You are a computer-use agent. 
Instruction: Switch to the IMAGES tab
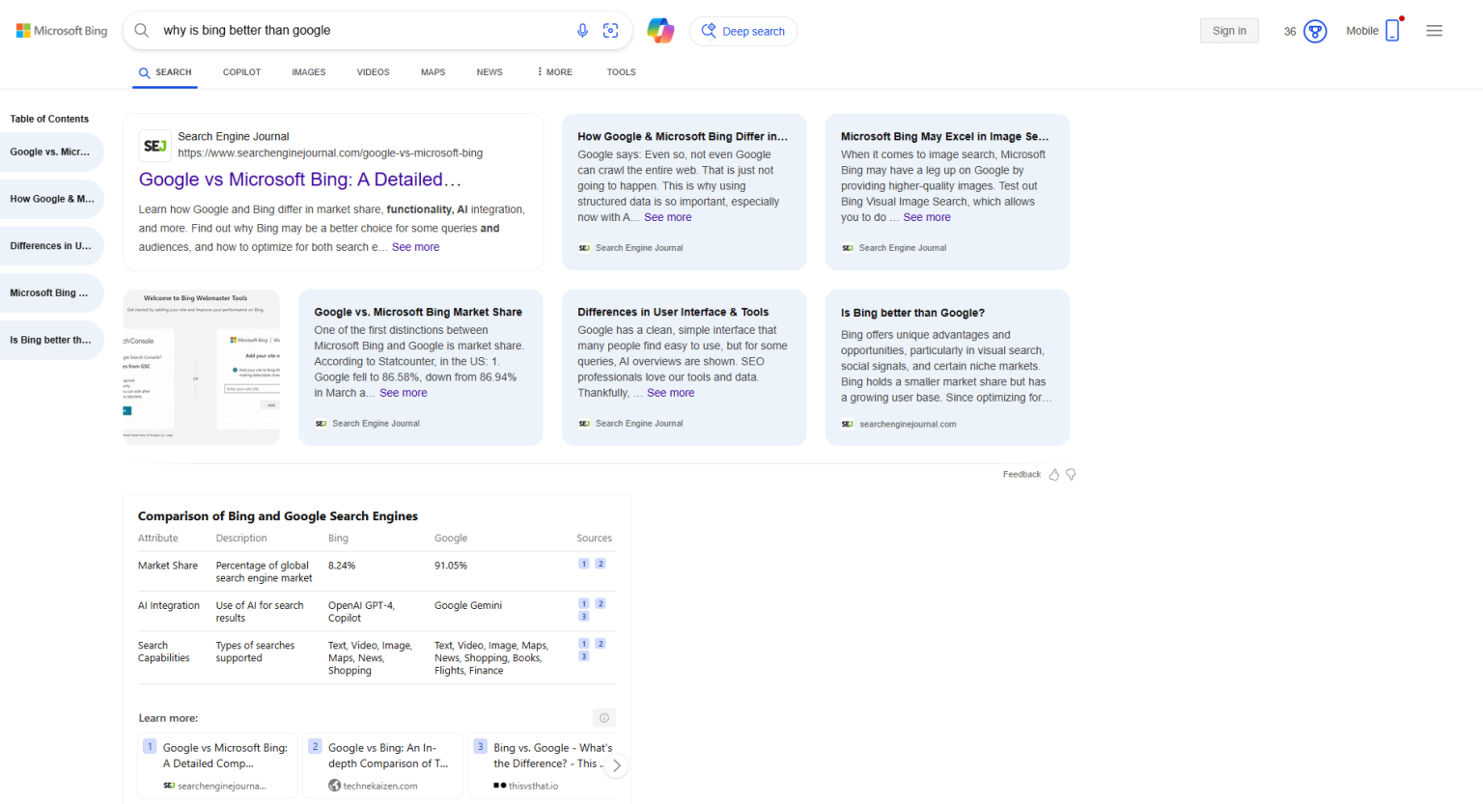(309, 72)
